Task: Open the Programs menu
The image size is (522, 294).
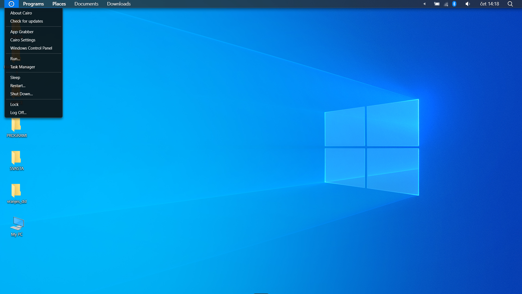Action: click(x=33, y=4)
